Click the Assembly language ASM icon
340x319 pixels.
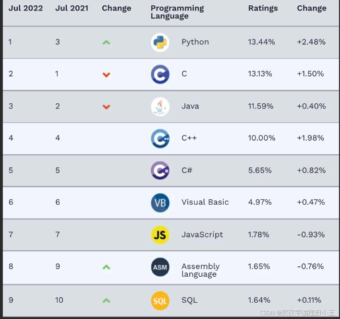click(160, 267)
